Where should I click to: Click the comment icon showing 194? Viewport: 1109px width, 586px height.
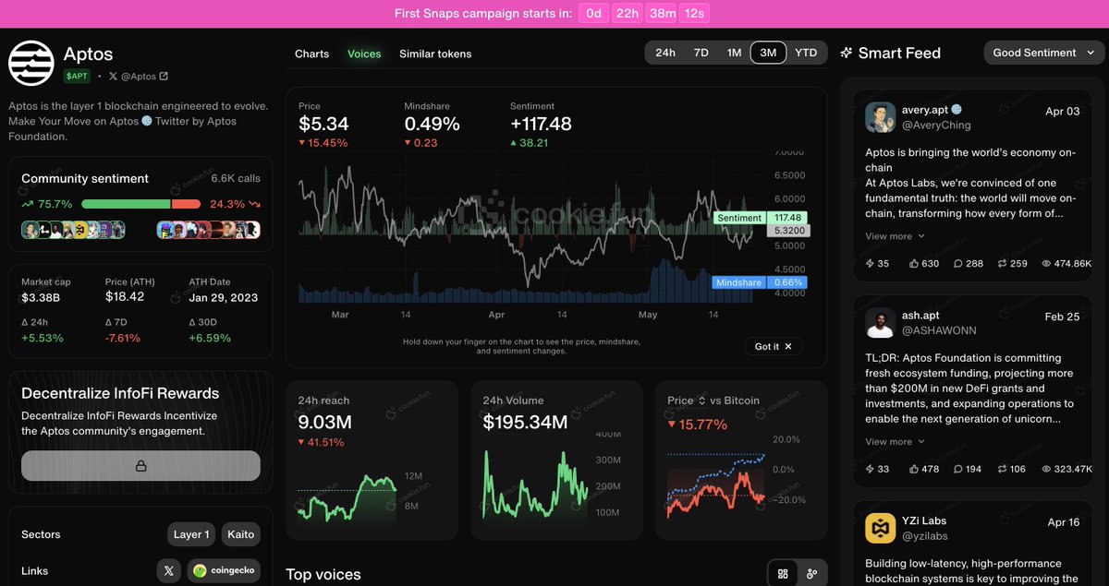click(x=958, y=469)
